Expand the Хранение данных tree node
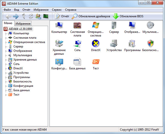Screen dimensions: 165x134 pyautogui.click(x=6, y=60)
